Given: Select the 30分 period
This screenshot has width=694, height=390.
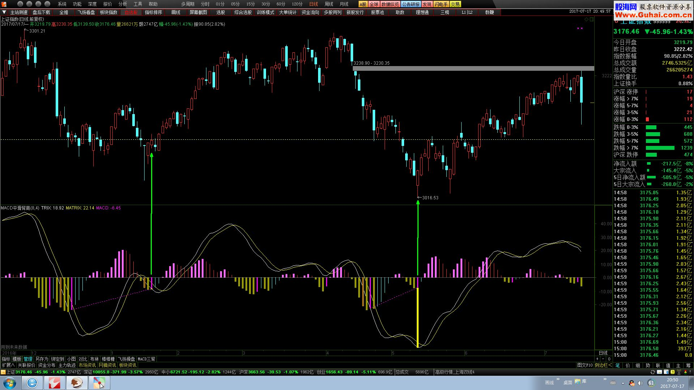Looking at the screenshot, I should [266, 4].
